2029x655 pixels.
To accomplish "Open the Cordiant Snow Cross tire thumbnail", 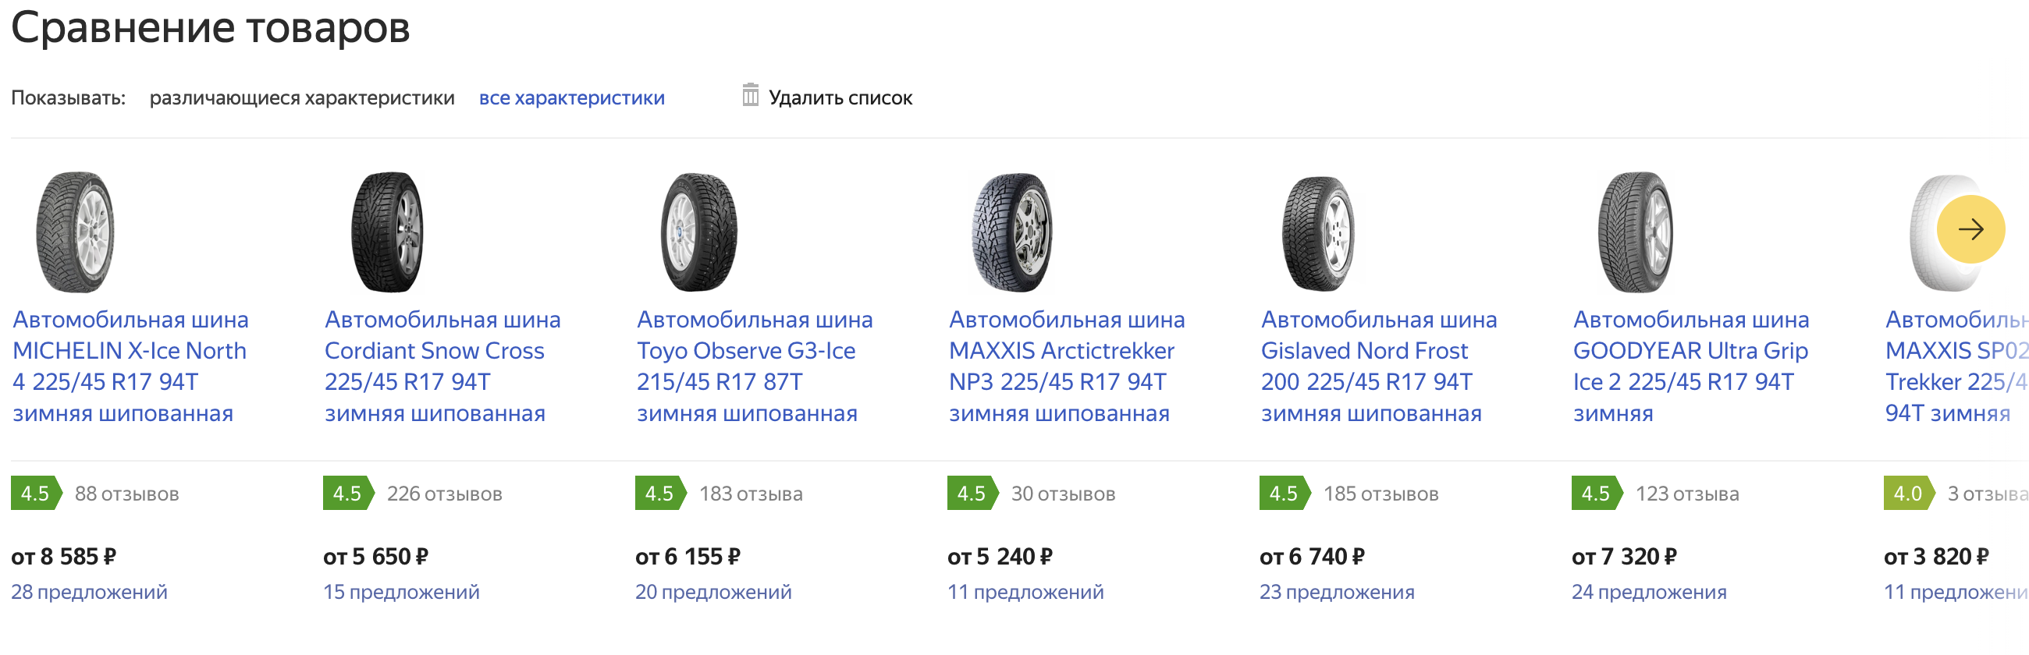I will point(387,232).
